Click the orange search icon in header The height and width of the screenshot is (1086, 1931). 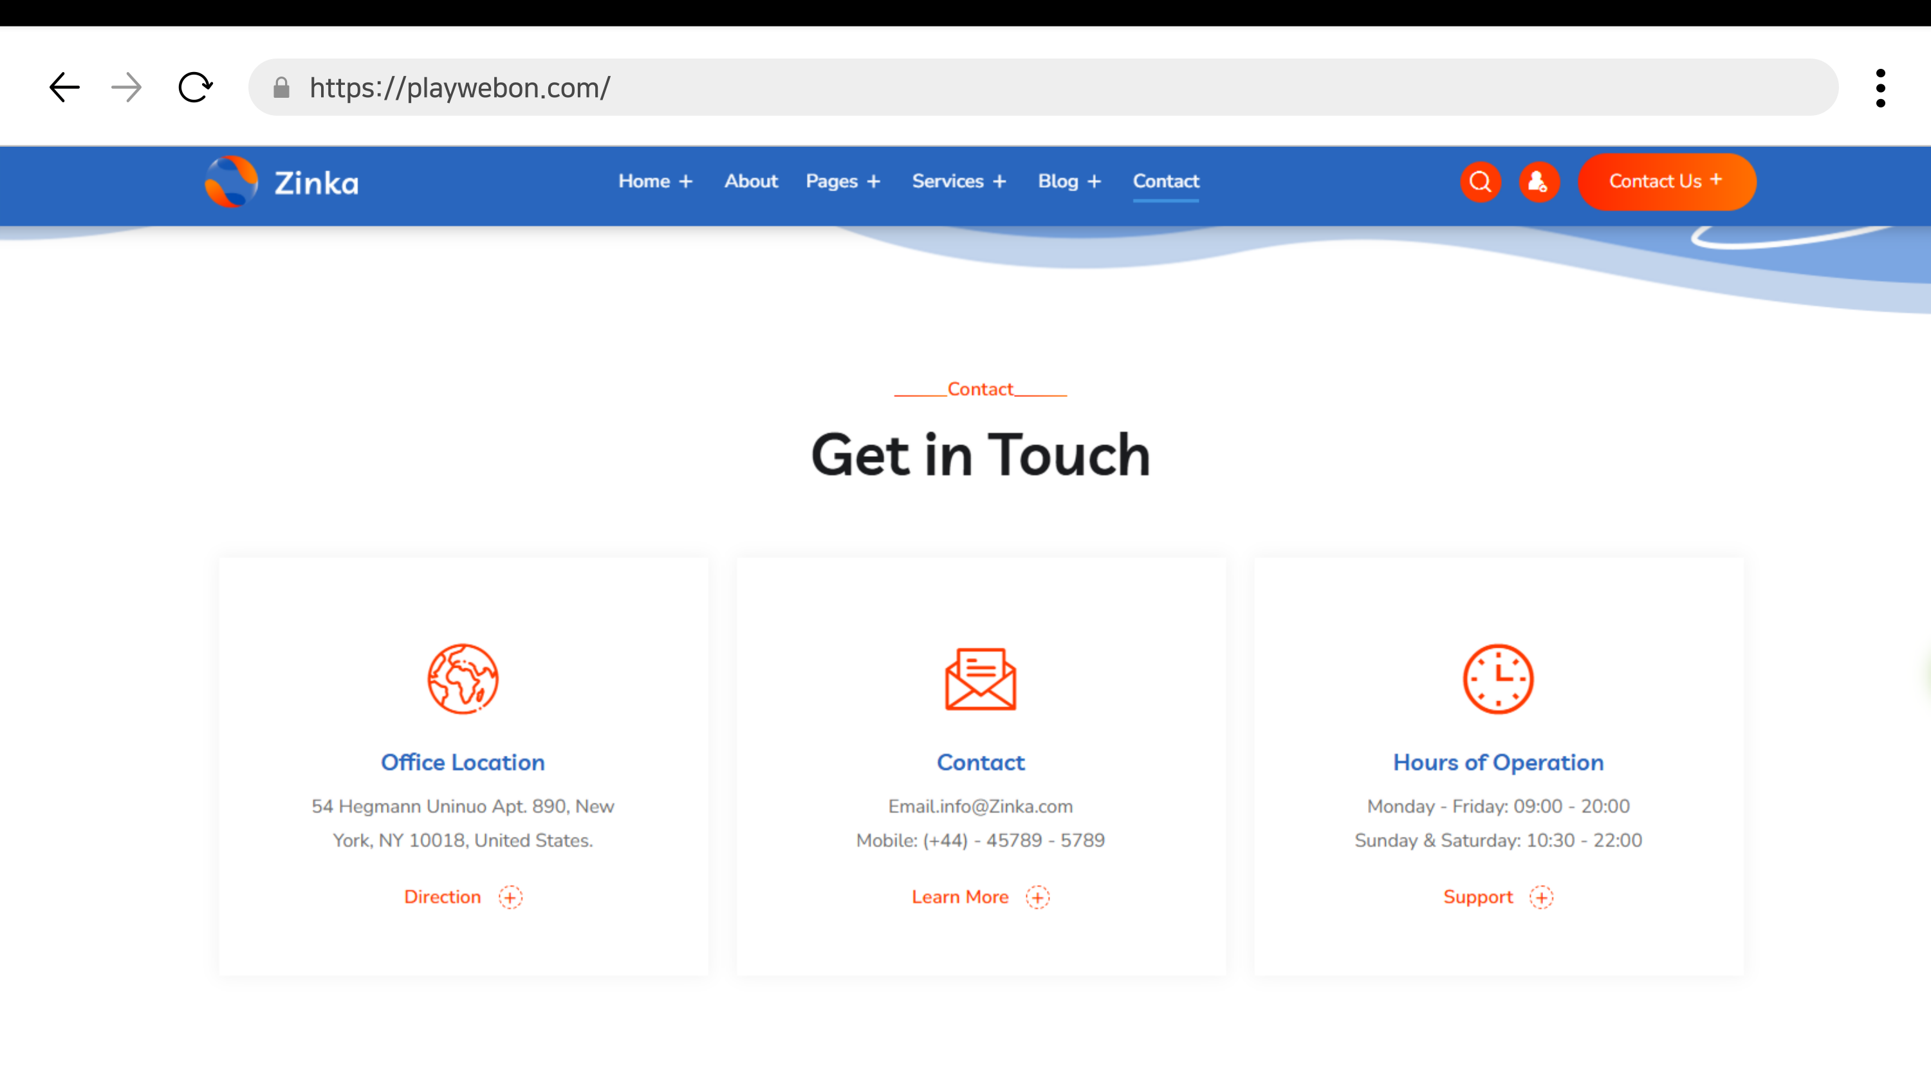click(x=1480, y=181)
